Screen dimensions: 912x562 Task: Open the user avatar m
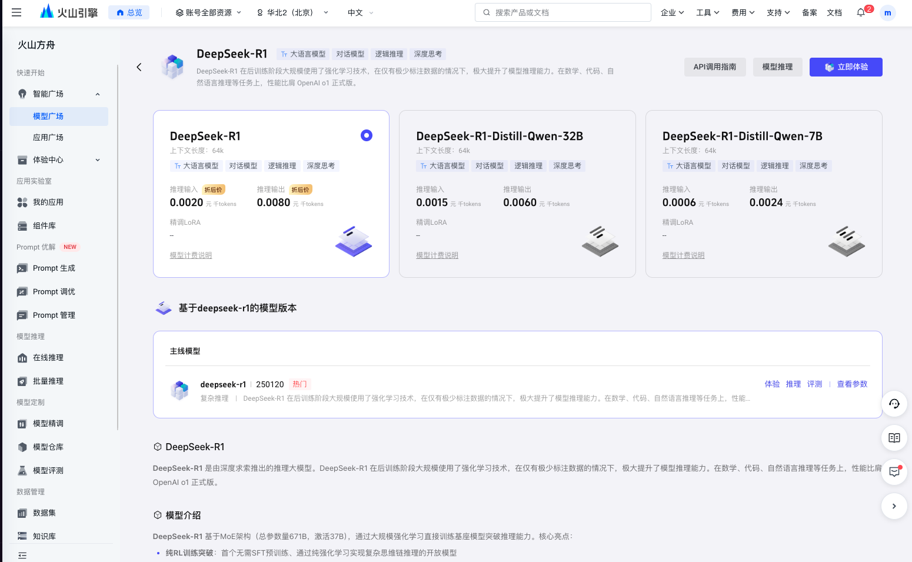point(887,12)
